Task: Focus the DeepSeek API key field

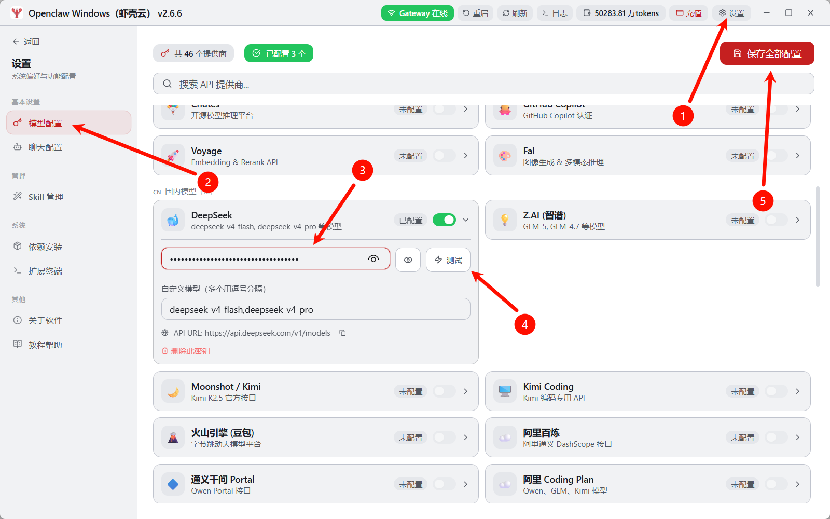Action: [x=275, y=258]
